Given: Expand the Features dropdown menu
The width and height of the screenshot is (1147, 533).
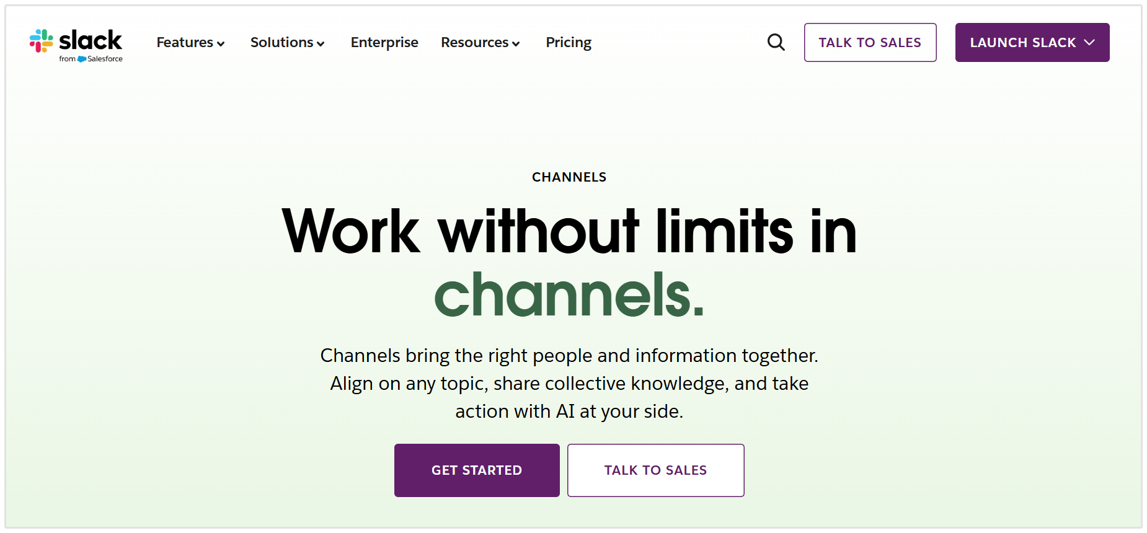Looking at the screenshot, I should tap(190, 42).
